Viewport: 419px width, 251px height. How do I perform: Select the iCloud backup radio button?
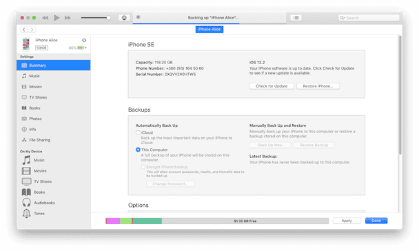138,132
